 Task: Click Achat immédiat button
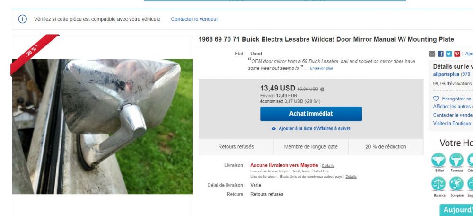[311, 114]
